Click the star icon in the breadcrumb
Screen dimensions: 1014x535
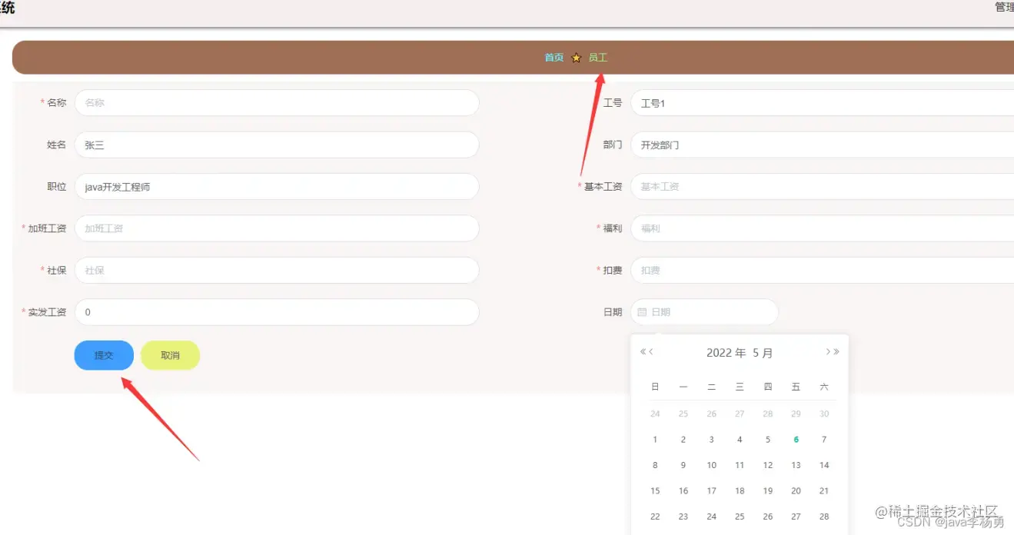pos(577,58)
